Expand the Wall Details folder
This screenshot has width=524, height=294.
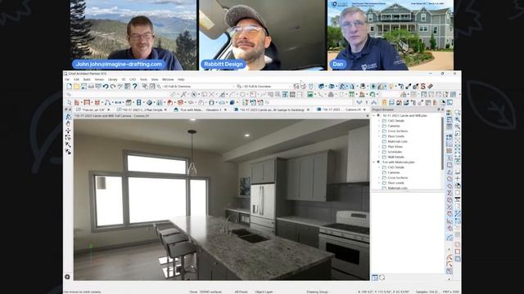[379, 157]
